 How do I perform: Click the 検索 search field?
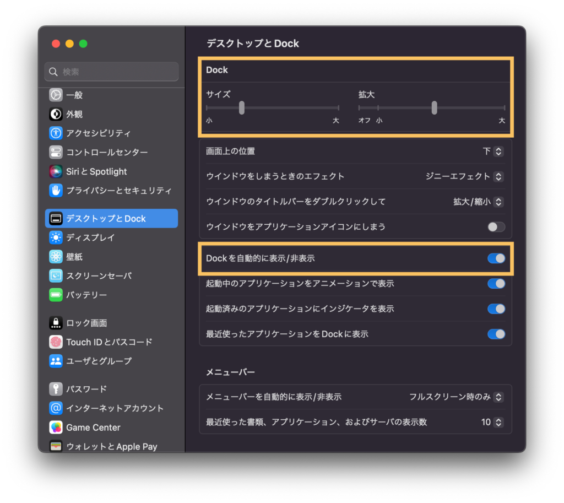tap(111, 72)
